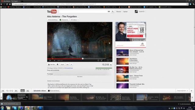
Task: Open the Free Photoshop bookmark
Action: 95,7
